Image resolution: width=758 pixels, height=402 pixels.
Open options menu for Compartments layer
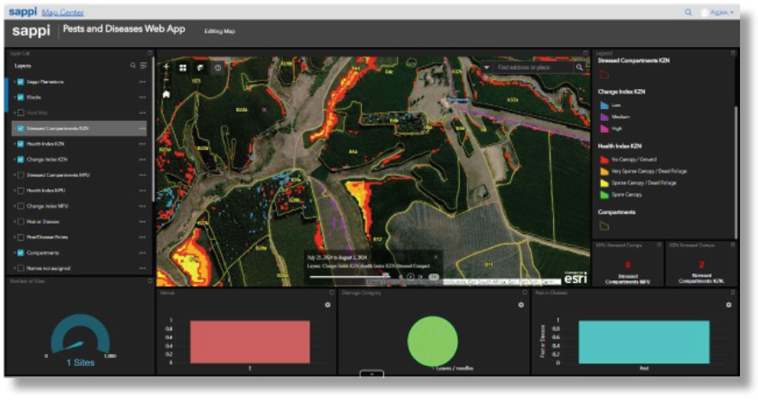(142, 253)
